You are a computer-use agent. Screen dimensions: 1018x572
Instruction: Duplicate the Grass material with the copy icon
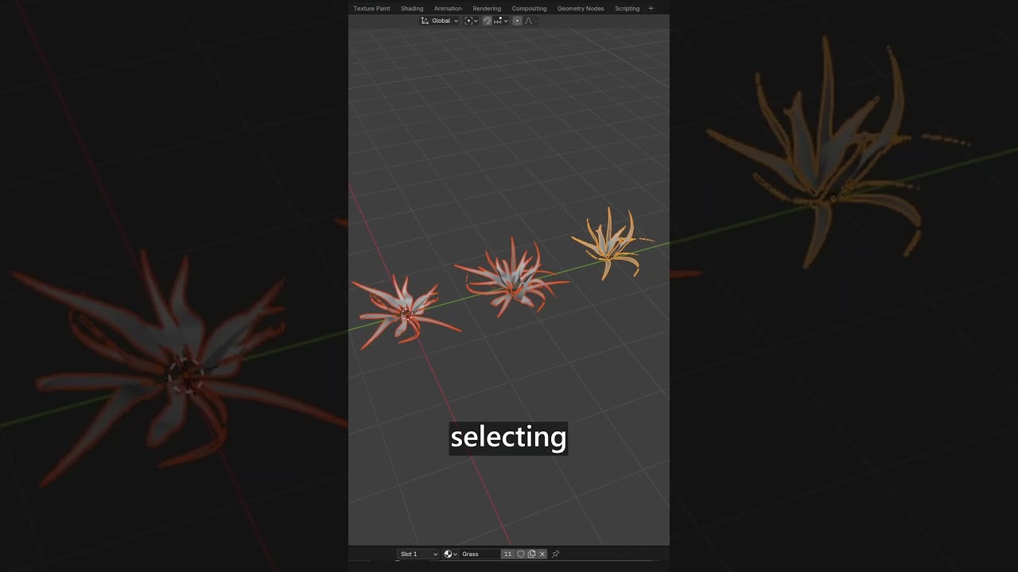(531, 554)
